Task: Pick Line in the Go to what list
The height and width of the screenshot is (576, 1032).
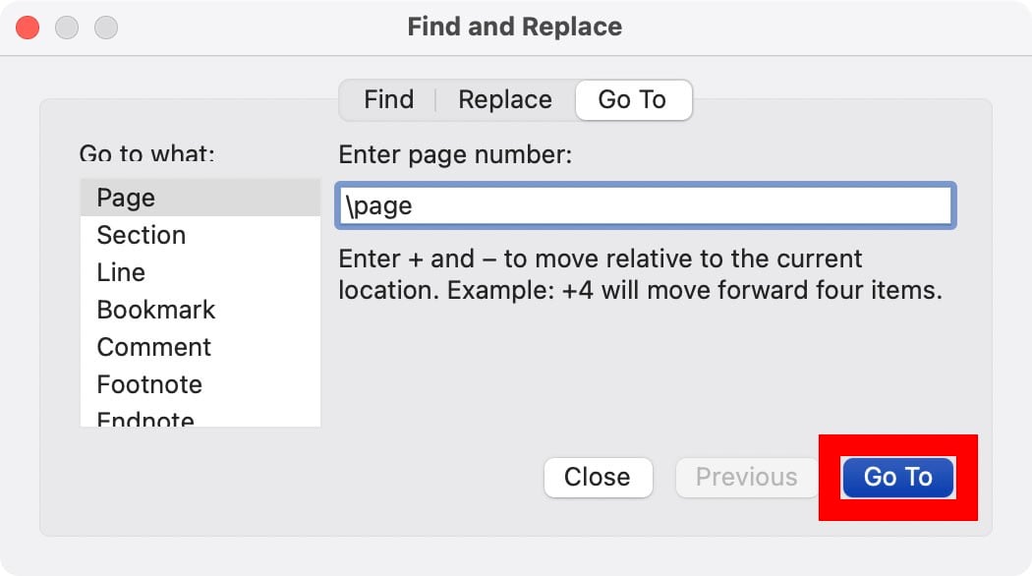Action: pyautogui.click(x=121, y=272)
